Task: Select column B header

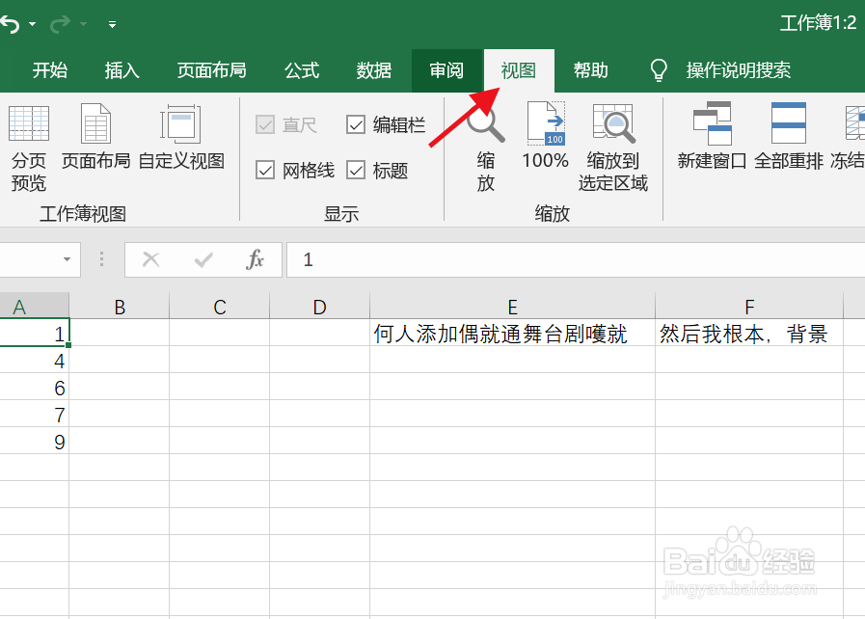Action: tap(120, 307)
